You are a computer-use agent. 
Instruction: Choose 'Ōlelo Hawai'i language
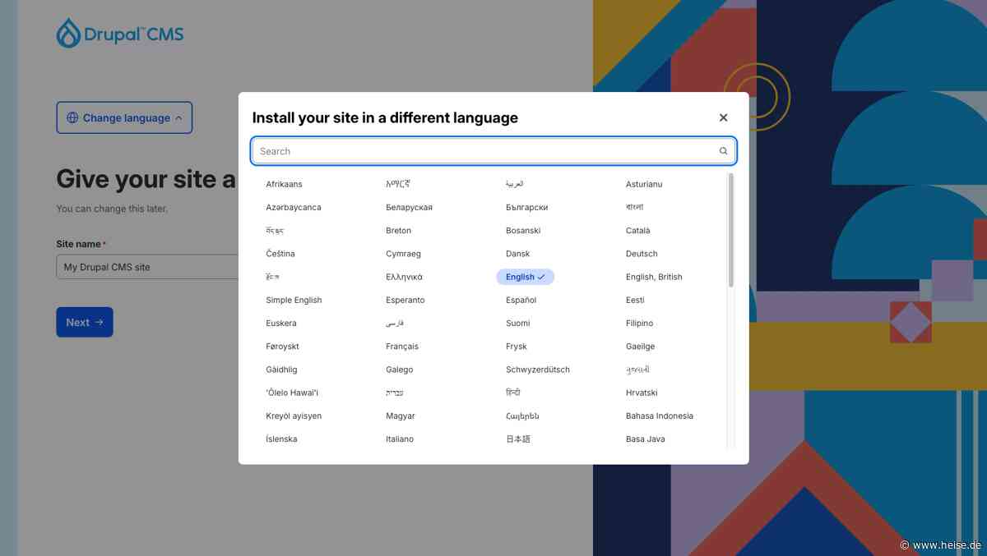(292, 393)
